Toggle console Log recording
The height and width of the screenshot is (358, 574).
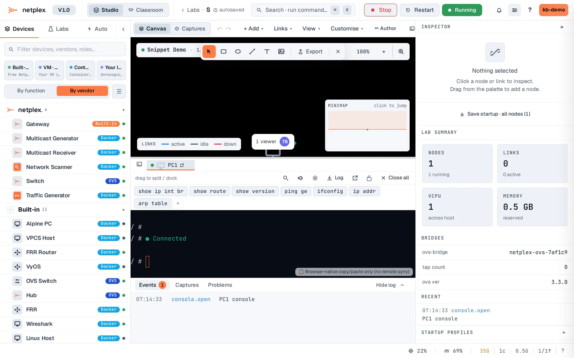click(335, 178)
